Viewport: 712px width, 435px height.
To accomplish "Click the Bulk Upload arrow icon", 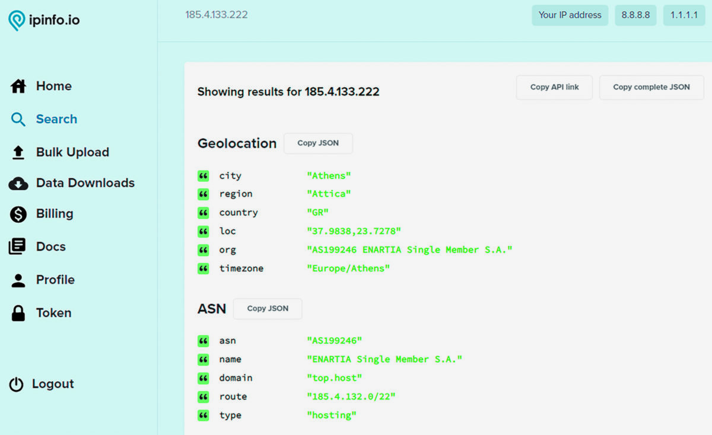I will point(18,153).
